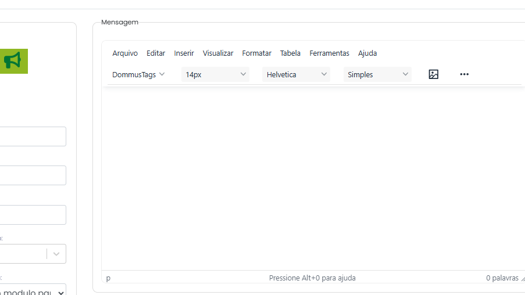Expand the DommusTags dropdown
Image resolution: width=525 pixels, height=295 pixels.
pos(138,74)
